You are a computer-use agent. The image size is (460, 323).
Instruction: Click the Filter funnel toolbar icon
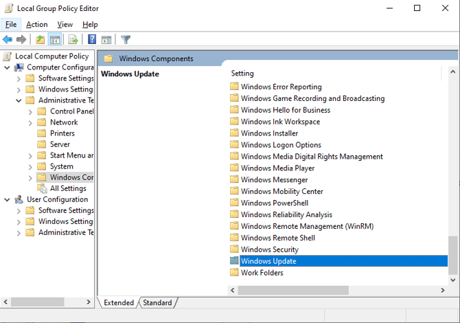click(x=126, y=39)
